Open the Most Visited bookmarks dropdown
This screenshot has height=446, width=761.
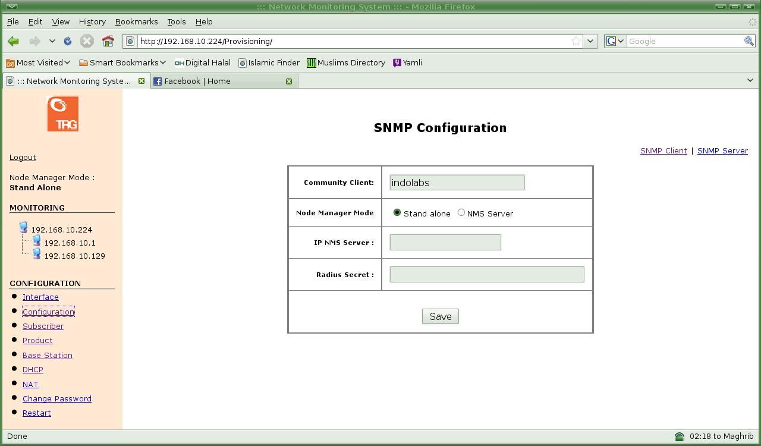click(x=39, y=62)
